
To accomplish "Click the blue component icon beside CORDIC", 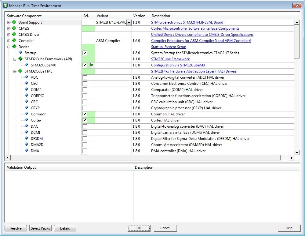I will pos(27,96).
